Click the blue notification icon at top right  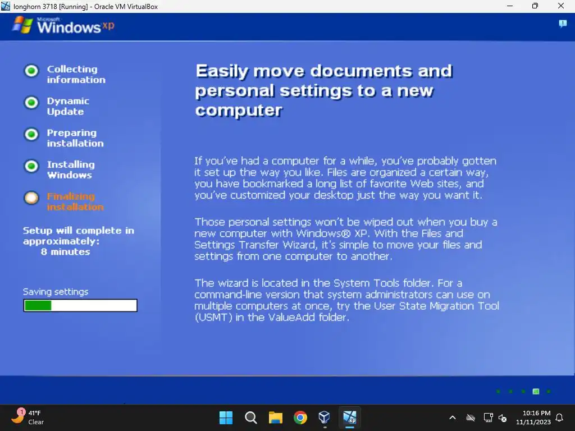[563, 24]
